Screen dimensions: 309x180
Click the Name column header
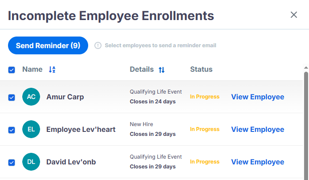tap(33, 69)
